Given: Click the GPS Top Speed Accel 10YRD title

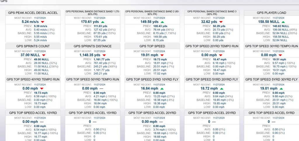Looking at the screenshot, I should coord(33,113).
